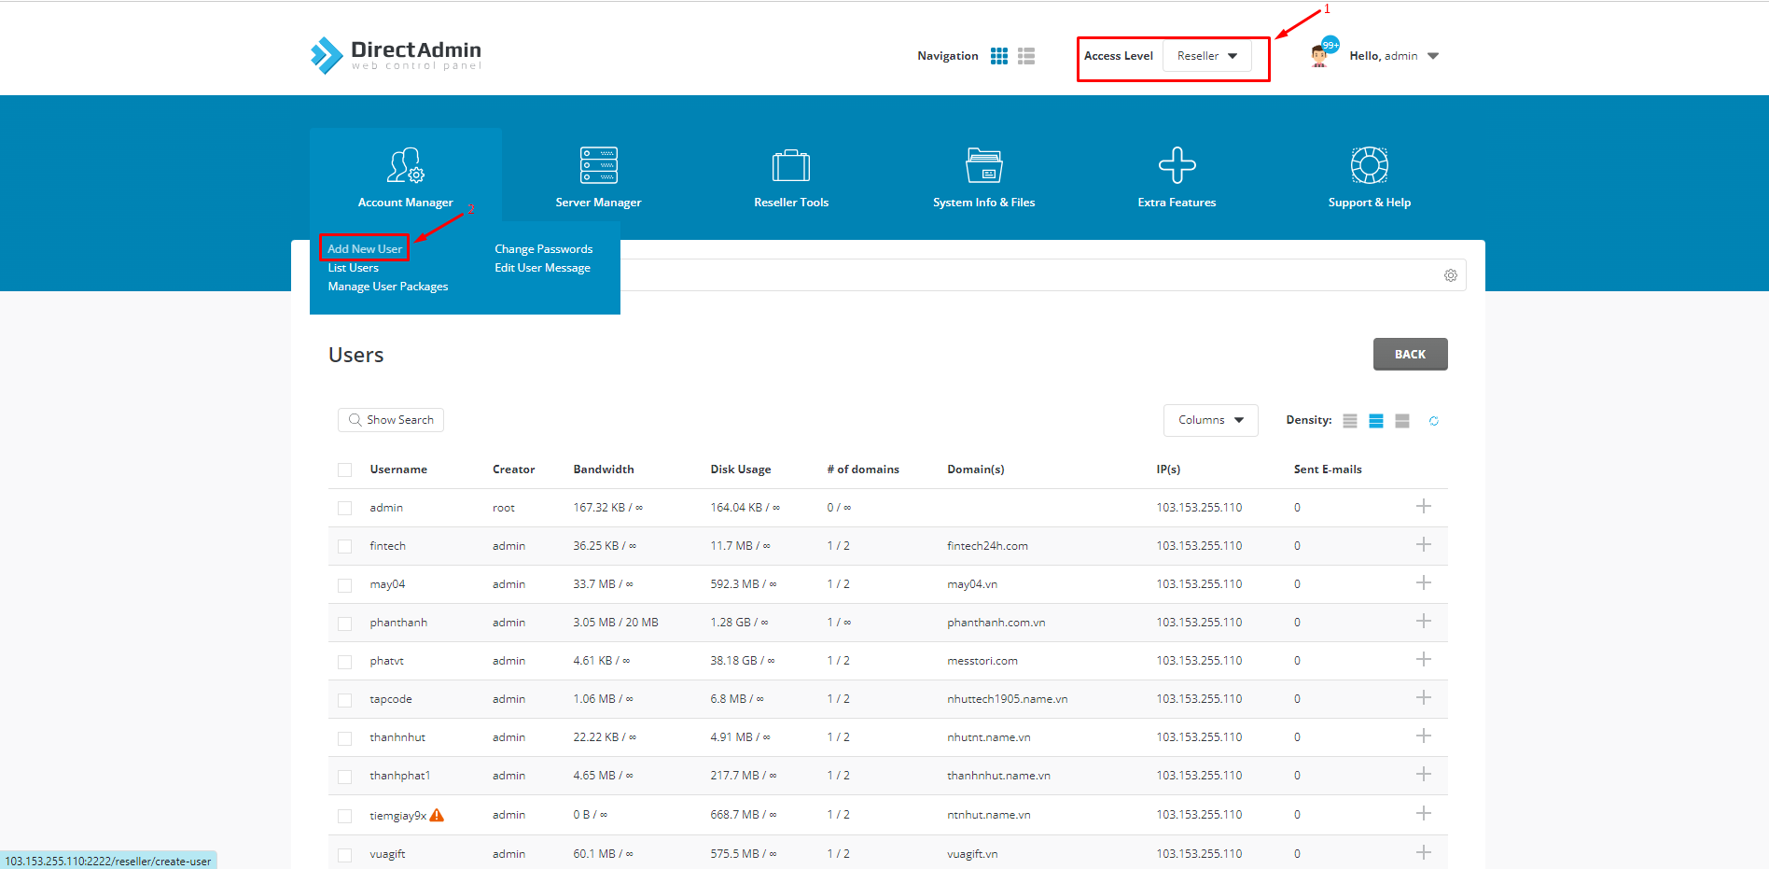Tick the checkbox for user phanthanh
The width and height of the screenshot is (1769, 869).
[345, 623]
